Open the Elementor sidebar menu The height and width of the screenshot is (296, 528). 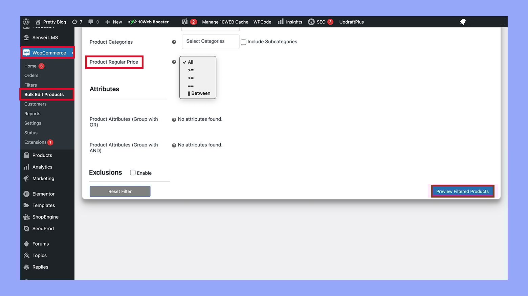[x=43, y=194]
